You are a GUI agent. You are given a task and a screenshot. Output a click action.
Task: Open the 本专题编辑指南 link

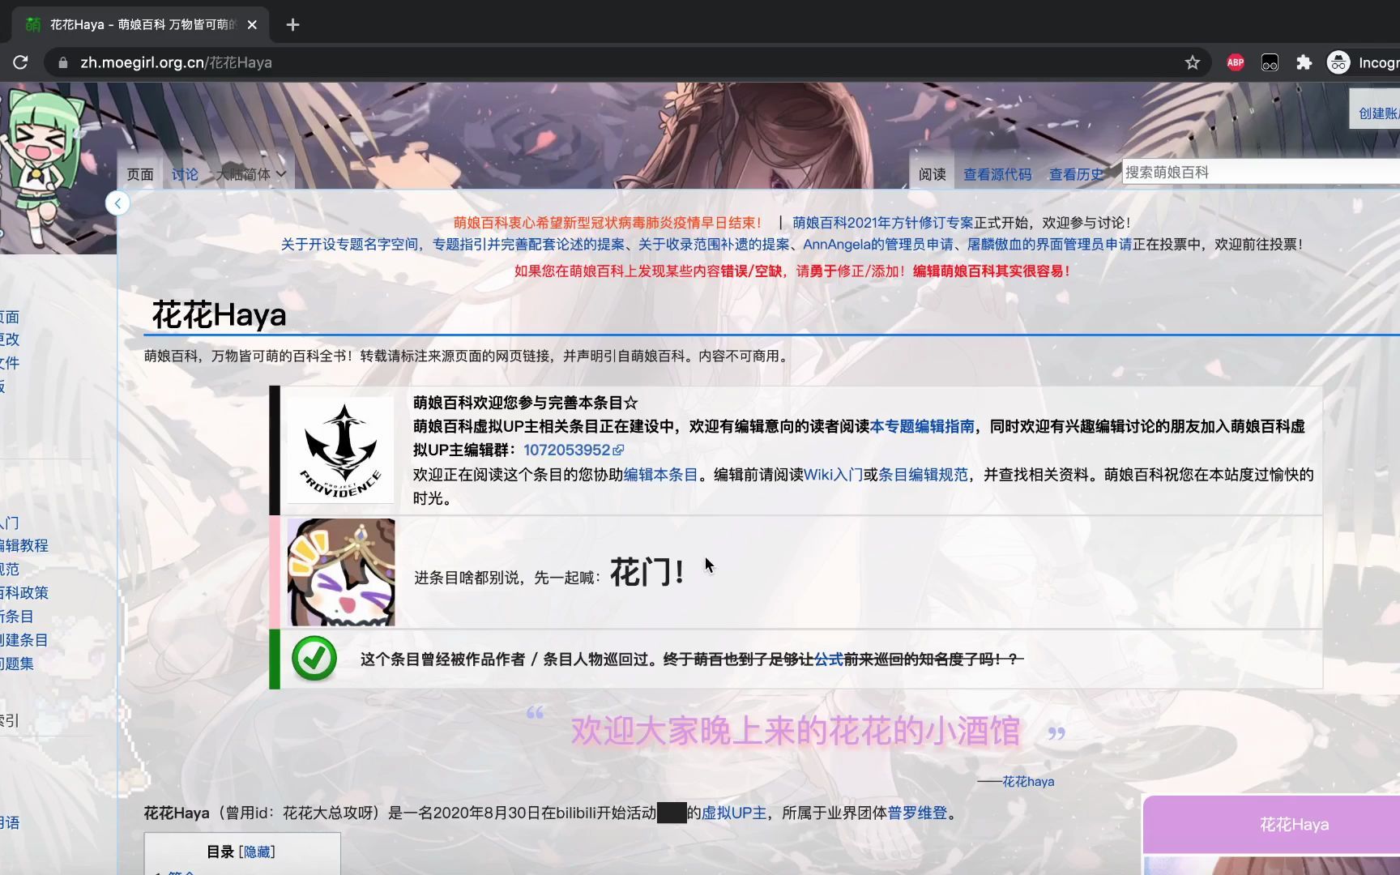click(922, 426)
